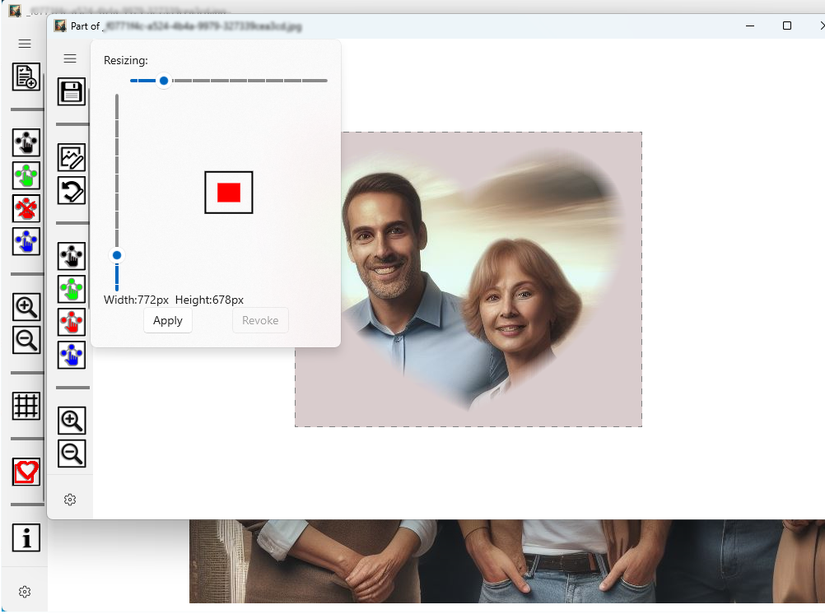Click the heart-shaped couple portrait image
825x614 pixels.
468,280
